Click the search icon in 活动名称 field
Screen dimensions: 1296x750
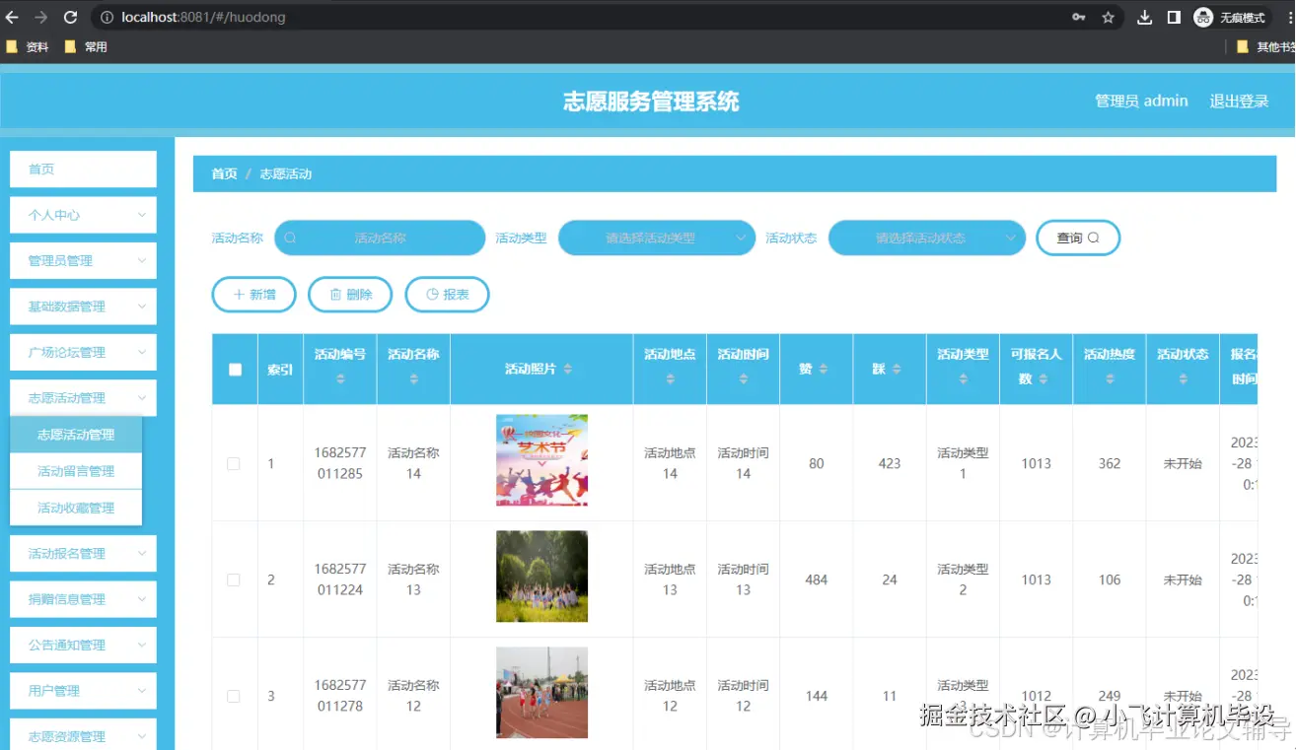click(290, 238)
